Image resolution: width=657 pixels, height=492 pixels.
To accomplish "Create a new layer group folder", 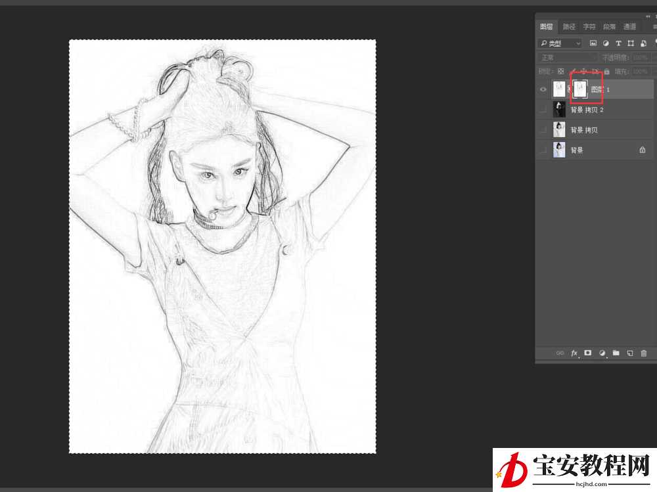I will click(616, 353).
